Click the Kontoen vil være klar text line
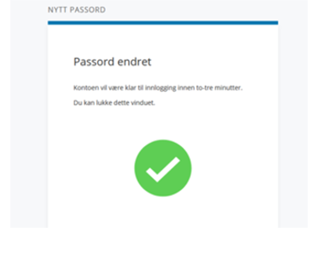The width and height of the screenshot is (312, 264). coord(158,88)
